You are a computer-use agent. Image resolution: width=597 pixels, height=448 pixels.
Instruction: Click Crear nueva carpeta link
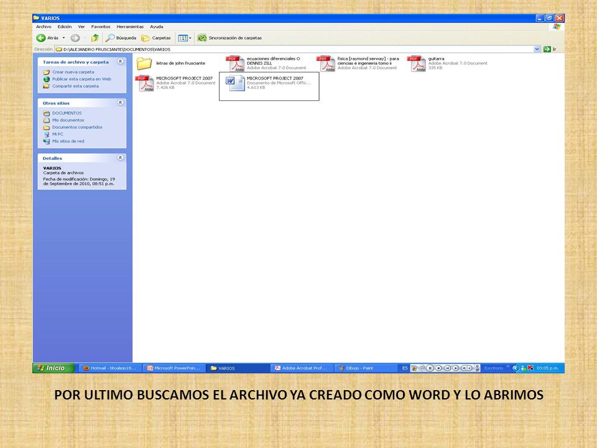(73, 72)
